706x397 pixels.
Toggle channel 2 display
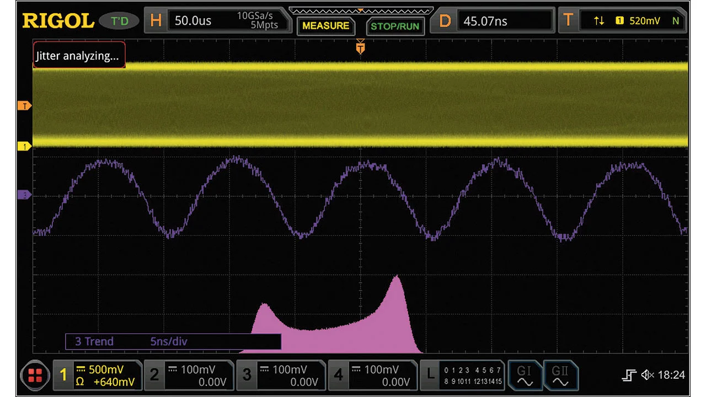pyautogui.click(x=189, y=375)
